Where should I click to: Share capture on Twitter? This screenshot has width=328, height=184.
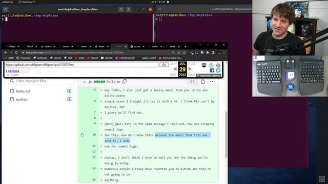click(218, 71)
